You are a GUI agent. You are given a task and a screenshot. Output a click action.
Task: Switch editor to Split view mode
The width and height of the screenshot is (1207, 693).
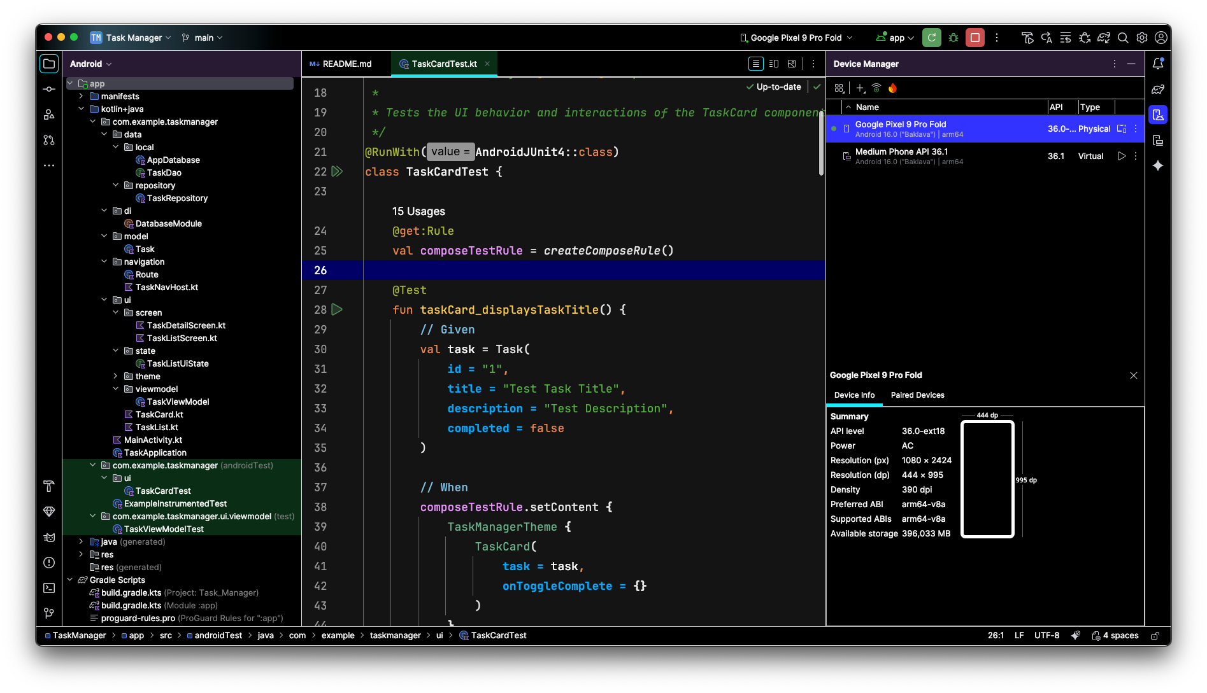(x=774, y=64)
